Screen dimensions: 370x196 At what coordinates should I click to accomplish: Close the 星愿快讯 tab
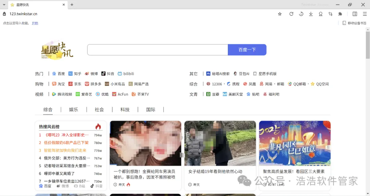63,4
